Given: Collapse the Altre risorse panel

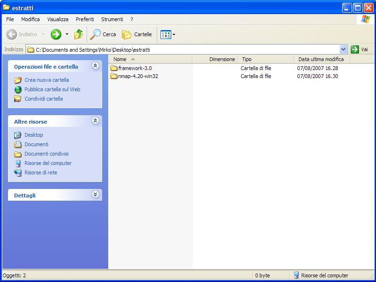Looking at the screenshot, I should coord(95,120).
